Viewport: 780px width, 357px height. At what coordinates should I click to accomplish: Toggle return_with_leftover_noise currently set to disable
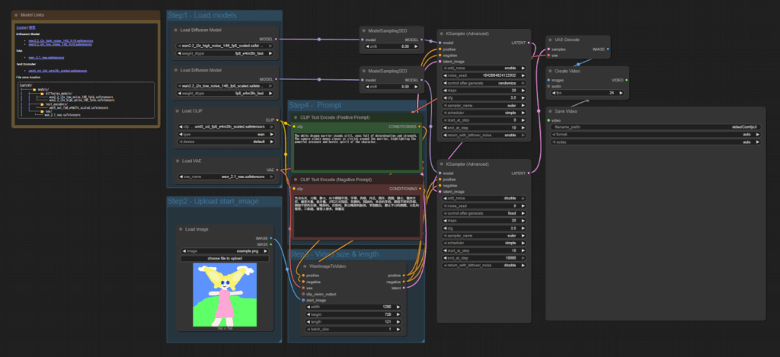pos(484,265)
